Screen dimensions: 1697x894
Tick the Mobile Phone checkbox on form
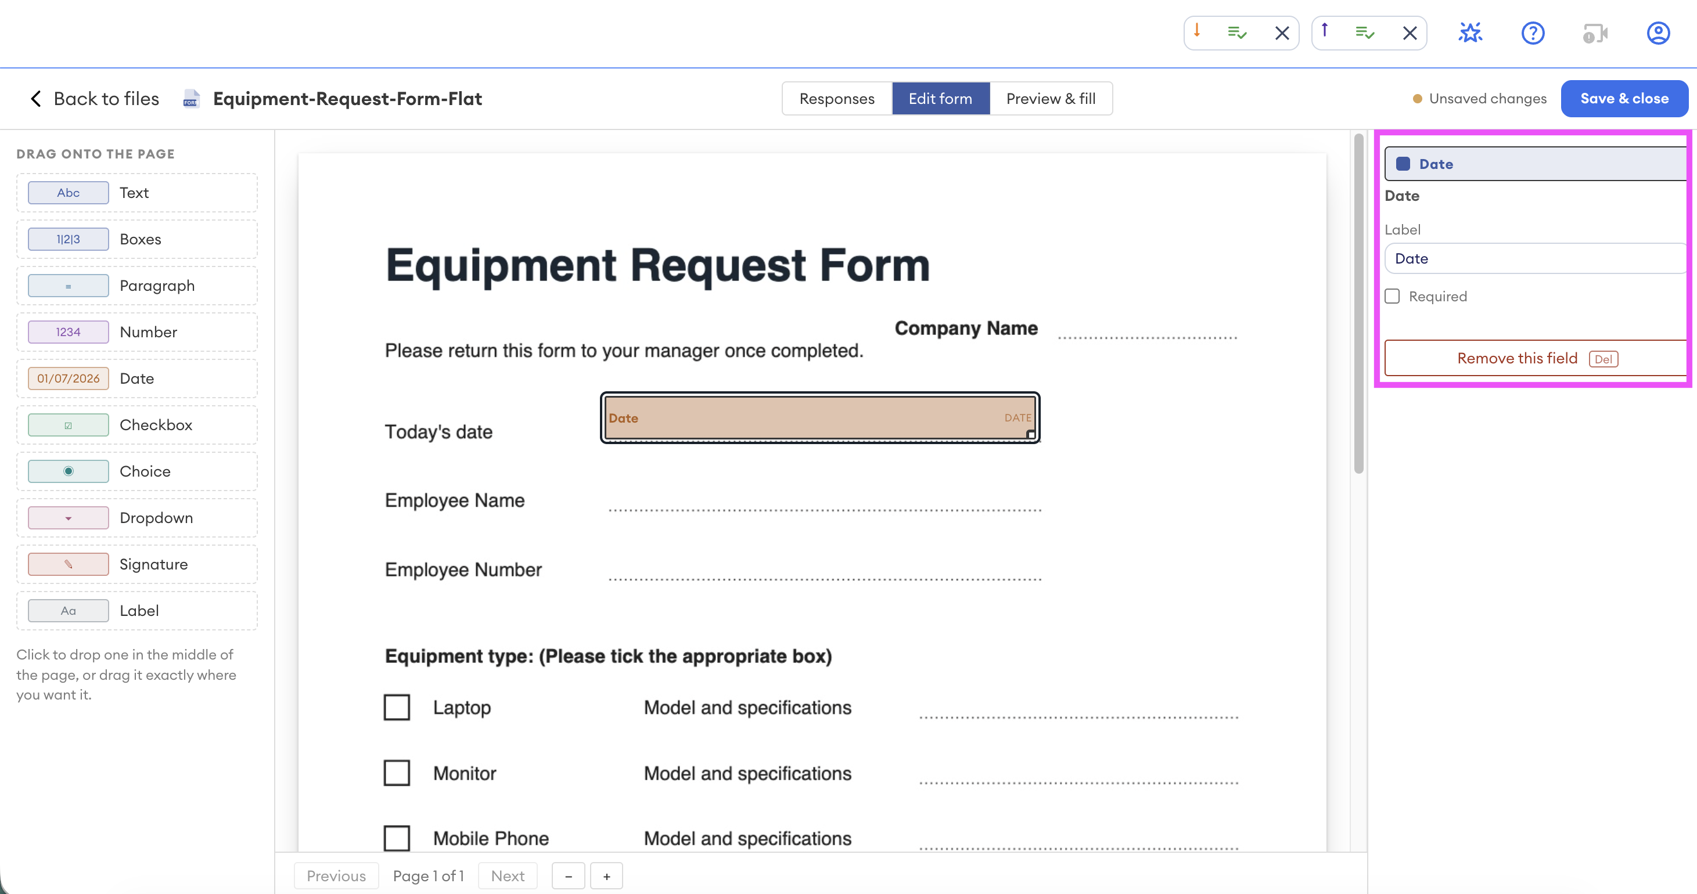[x=397, y=838]
